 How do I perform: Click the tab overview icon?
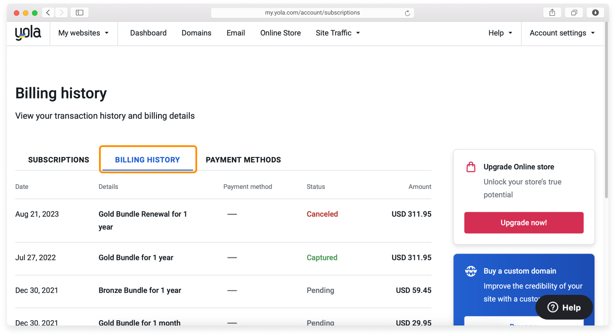coord(574,12)
